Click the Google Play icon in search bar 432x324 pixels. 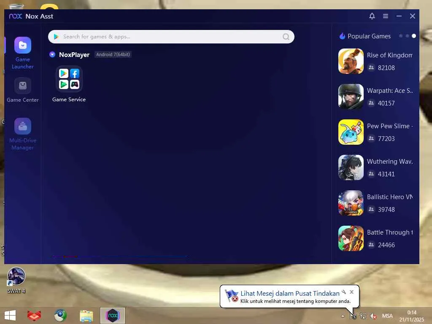point(56,37)
